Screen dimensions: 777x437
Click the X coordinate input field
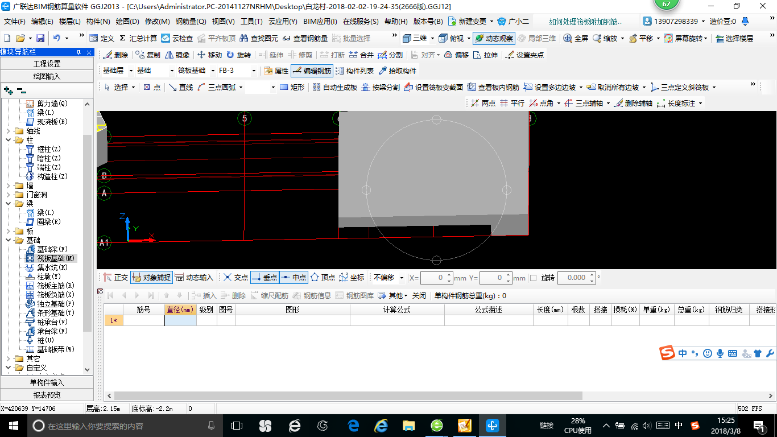tap(436, 278)
